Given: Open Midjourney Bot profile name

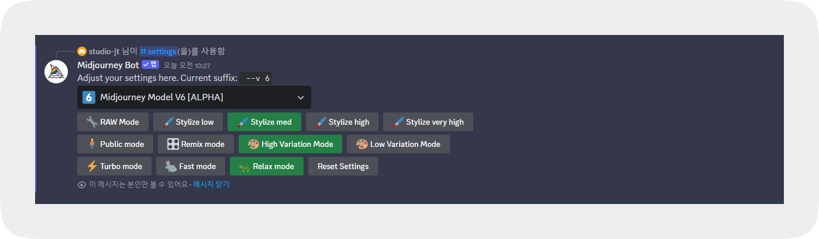Looking at the screenshot, I should point(108,65).
